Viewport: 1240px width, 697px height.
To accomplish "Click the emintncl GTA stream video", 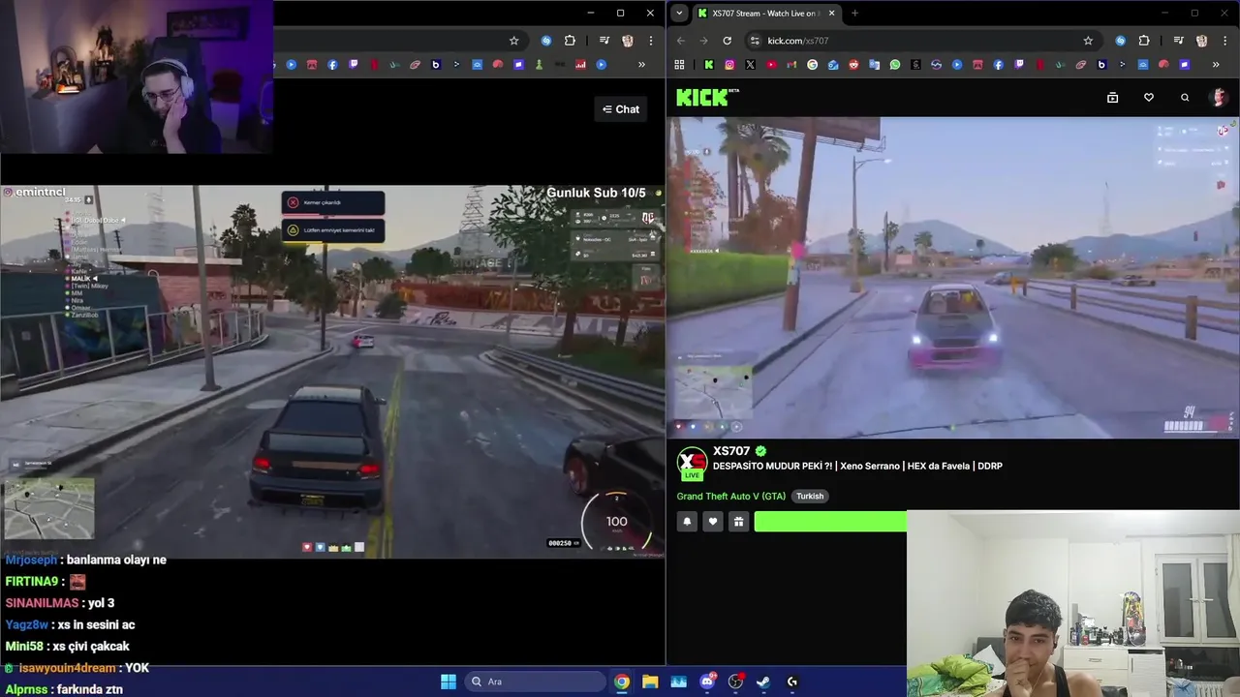I will [x=332, y=371].
